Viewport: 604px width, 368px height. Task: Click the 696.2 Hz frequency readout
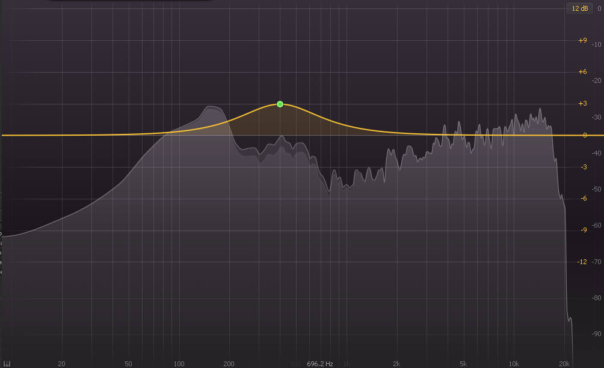pos(319,364)
